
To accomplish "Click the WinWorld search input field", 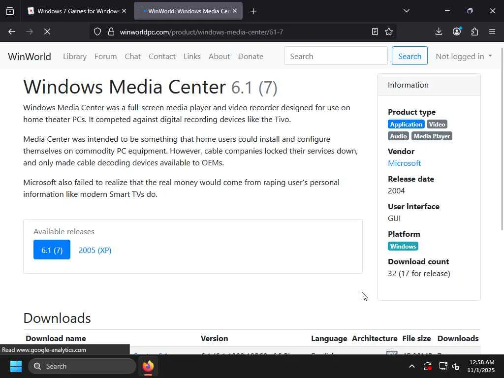I will point(336,56).
